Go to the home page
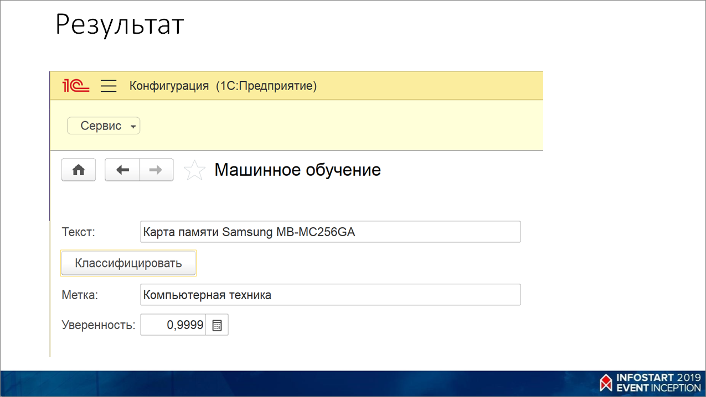The height and width of the screenshot is (397, 706). (79, 170)
